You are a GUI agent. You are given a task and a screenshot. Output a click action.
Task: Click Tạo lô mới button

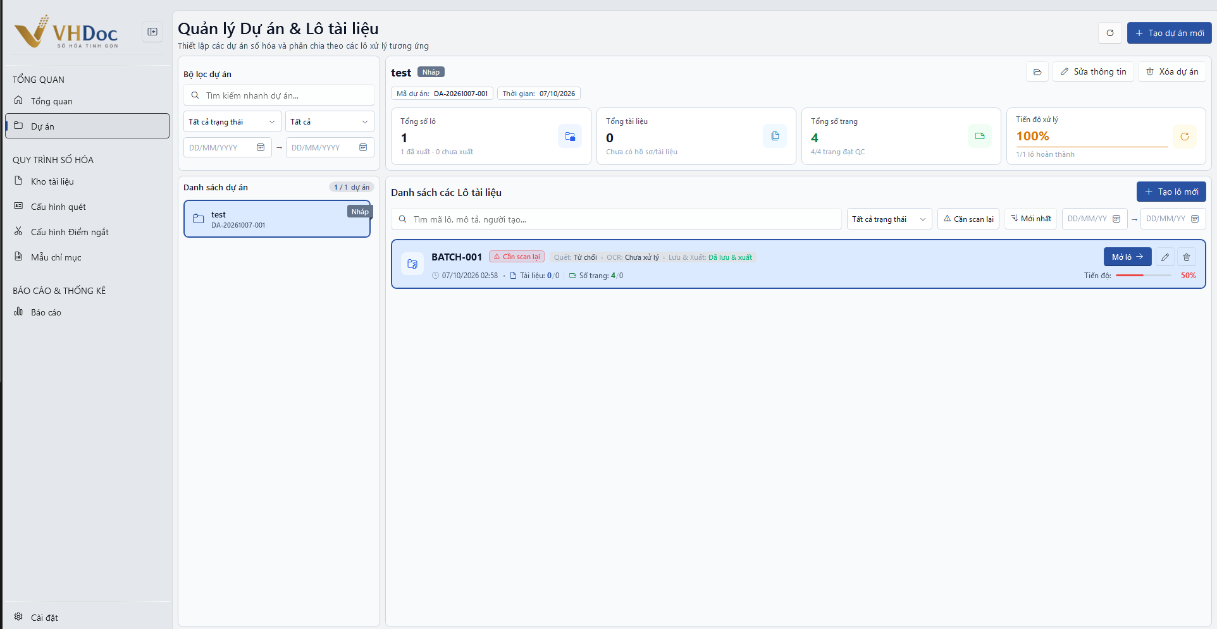click(1171, 192)
